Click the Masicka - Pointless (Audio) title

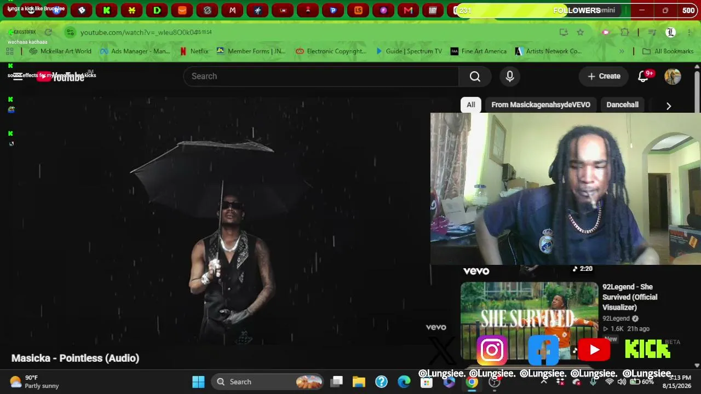tap(76, 358)
